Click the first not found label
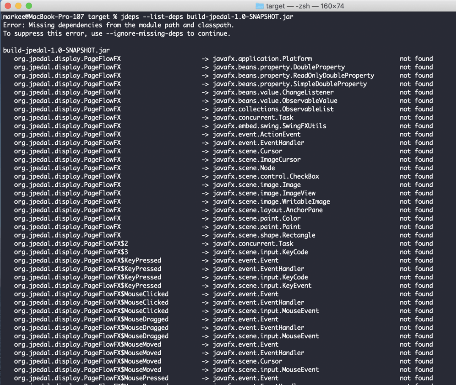456x385 pixels. [415, 58]
